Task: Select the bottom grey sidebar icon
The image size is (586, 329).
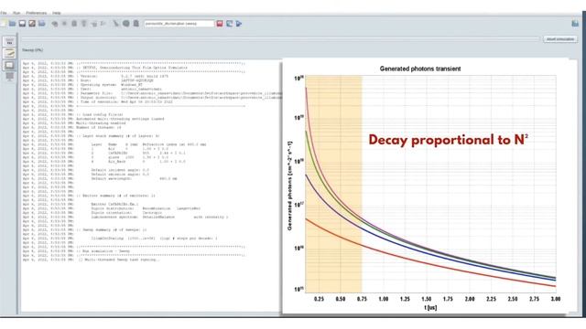Action: click(x=10, y=77)
